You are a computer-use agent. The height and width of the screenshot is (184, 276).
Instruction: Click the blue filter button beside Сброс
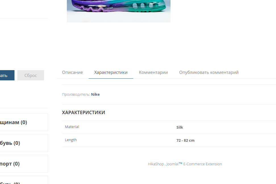click(7, 75)
